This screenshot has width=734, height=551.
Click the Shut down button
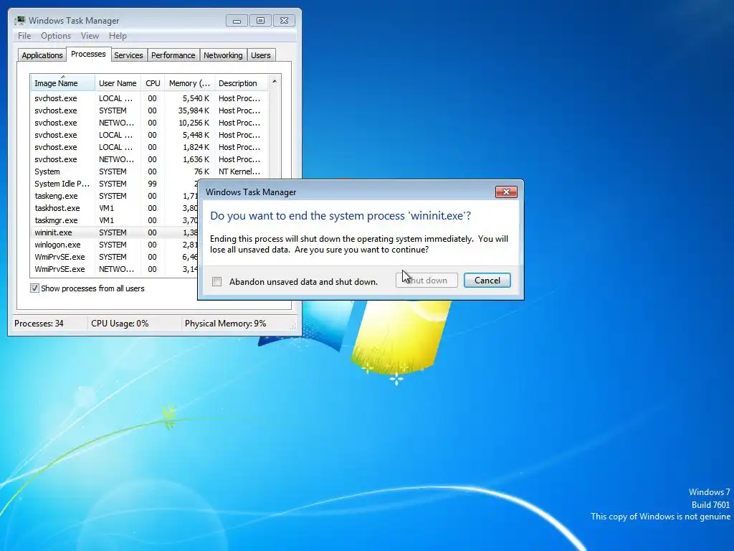[427, 281]
